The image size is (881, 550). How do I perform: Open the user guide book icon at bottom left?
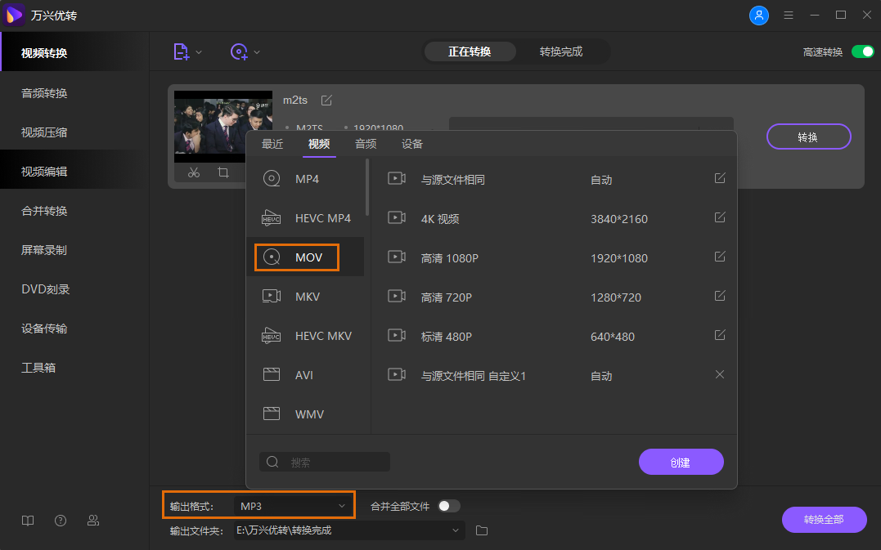(x=27, y=520)
